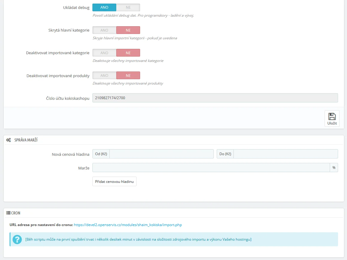This screenshot has width=347, height=260.
Task: Focus the Od (Kč) price input
Action: click(161, 154)
